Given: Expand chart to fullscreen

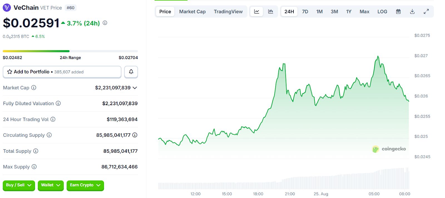Looking at the screenshot, I should (426, 12).
